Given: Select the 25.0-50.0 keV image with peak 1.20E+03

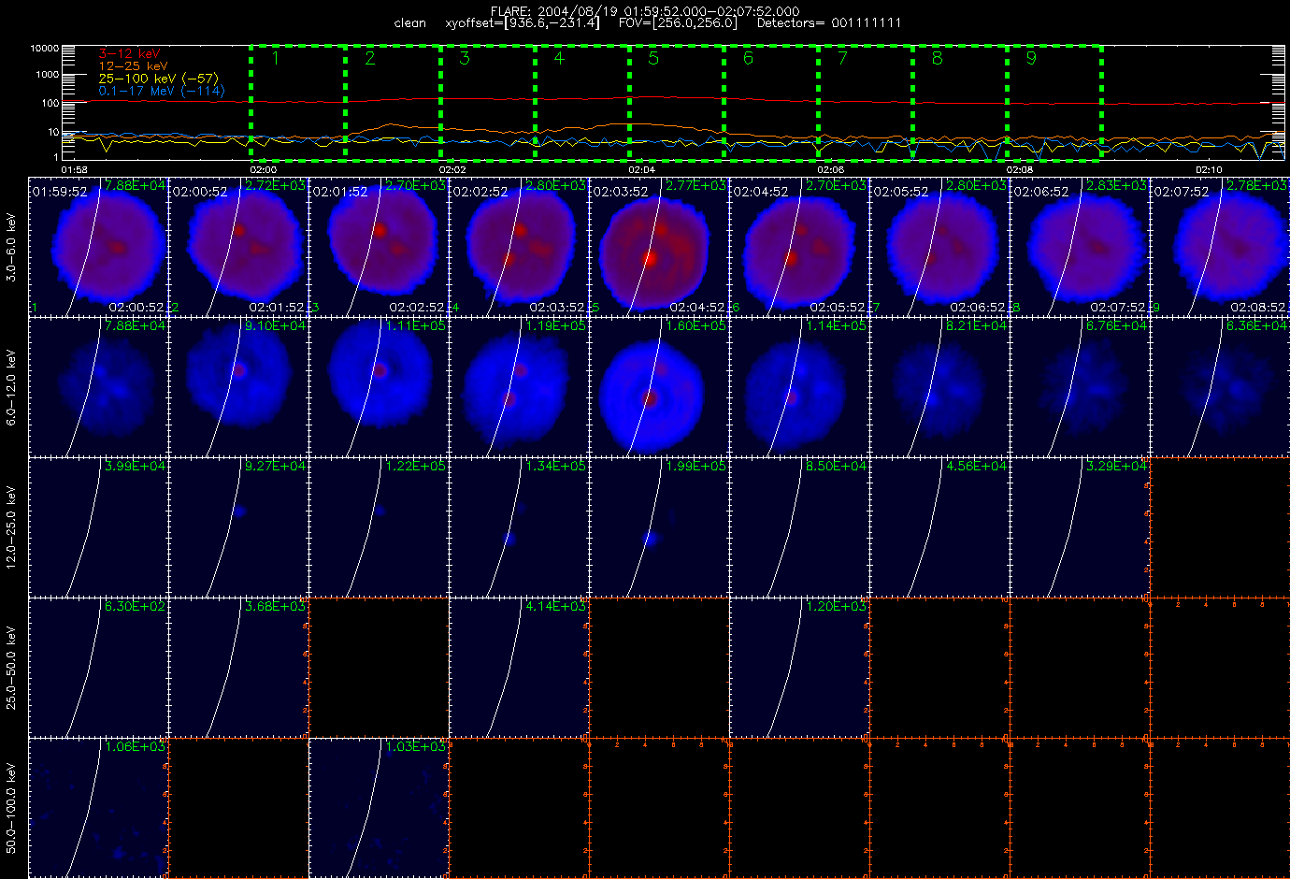Looking at the screenshot, I should coord(799,667).
